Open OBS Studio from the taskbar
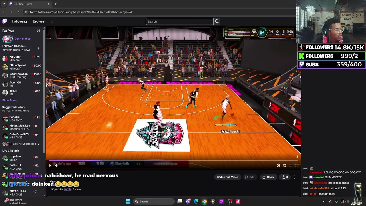The image size is (366, 206). (230, 201)
